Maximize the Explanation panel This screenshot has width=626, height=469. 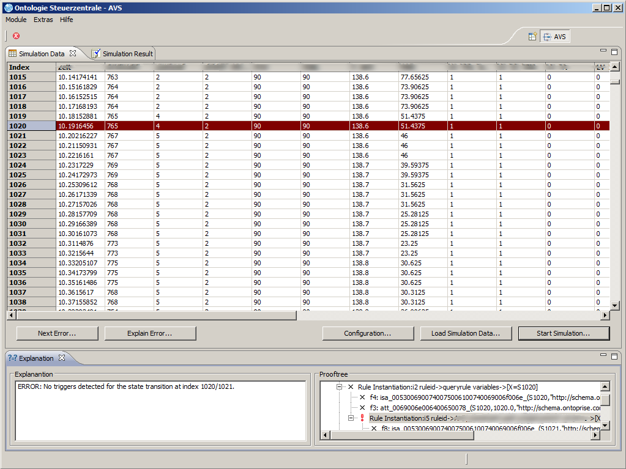click(x=614, y=356)
